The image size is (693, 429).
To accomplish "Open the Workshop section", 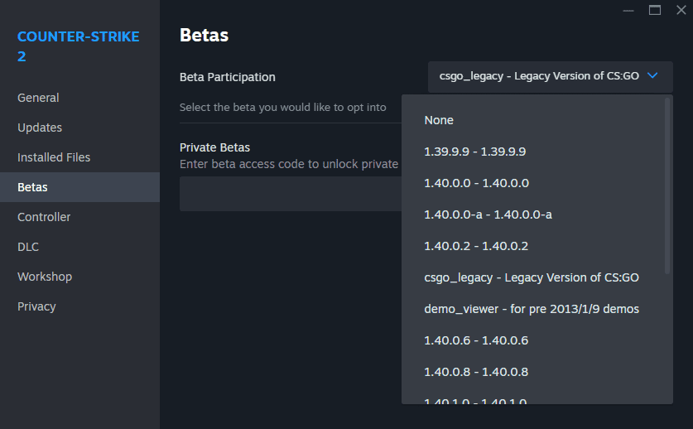I will (x=45, y=277).
